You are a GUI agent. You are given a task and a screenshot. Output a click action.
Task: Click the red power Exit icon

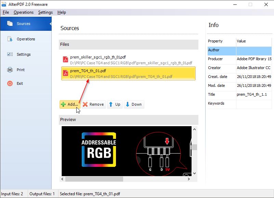10,83
